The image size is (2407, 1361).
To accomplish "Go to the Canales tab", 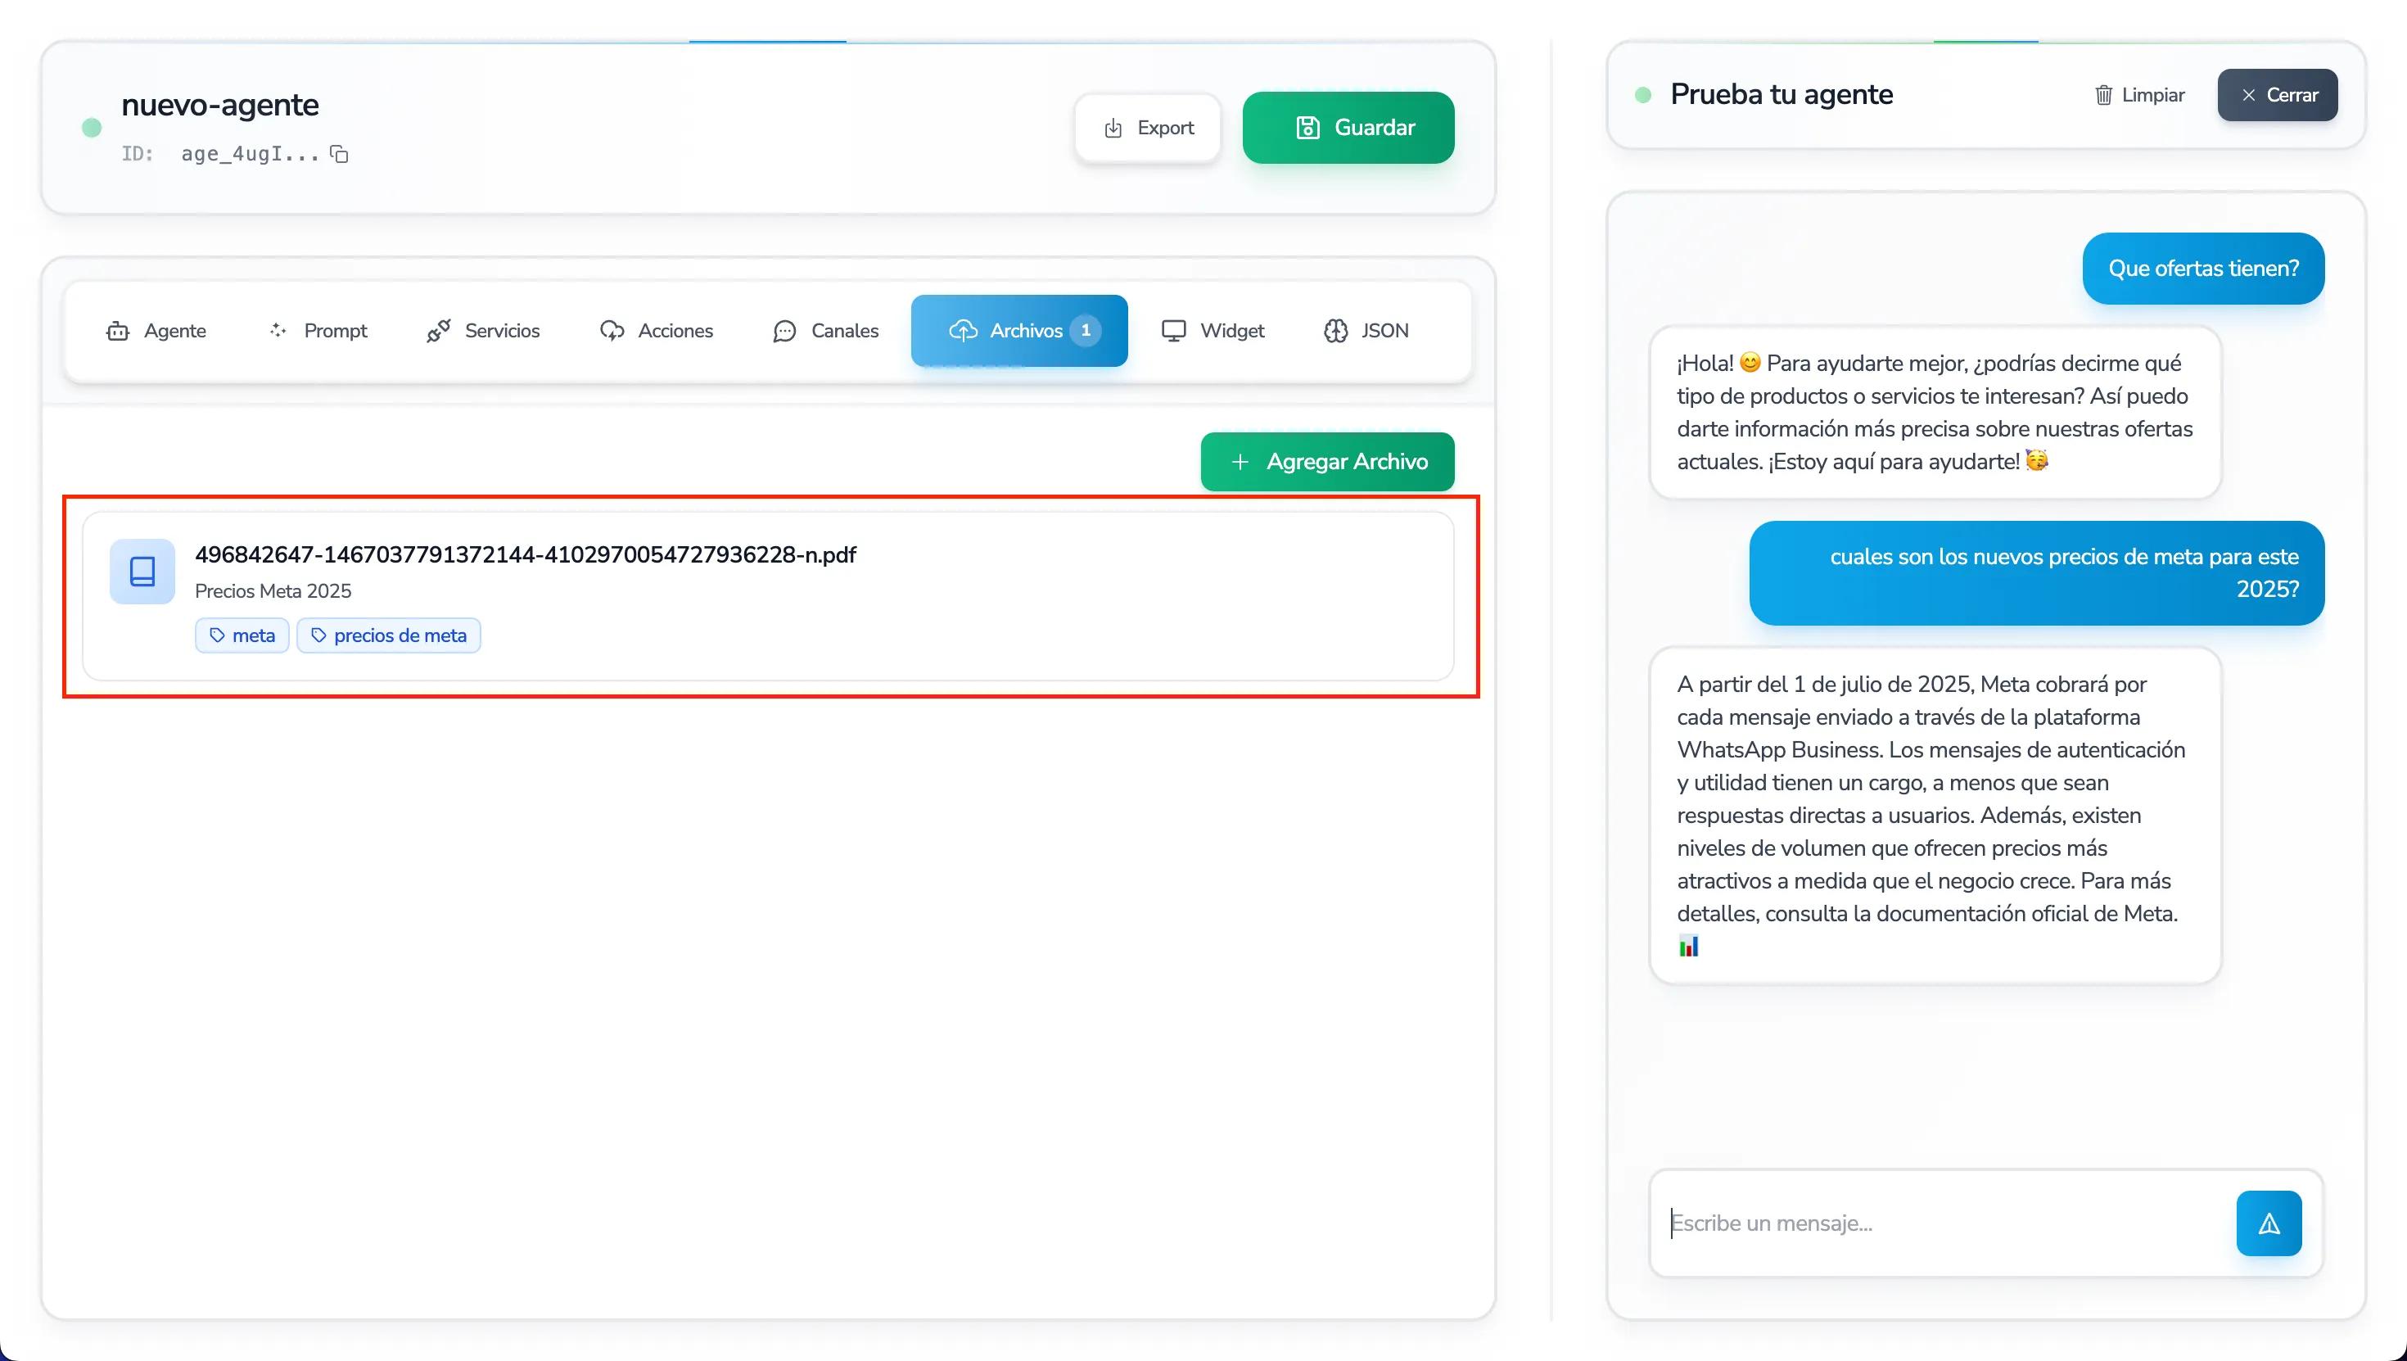I will click(826, 331).
